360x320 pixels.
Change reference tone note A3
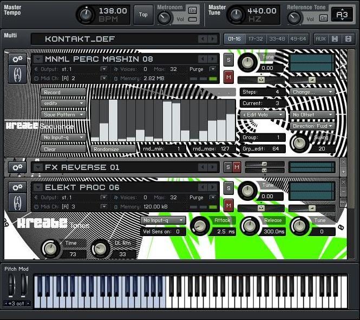click(x=342, y=15)
